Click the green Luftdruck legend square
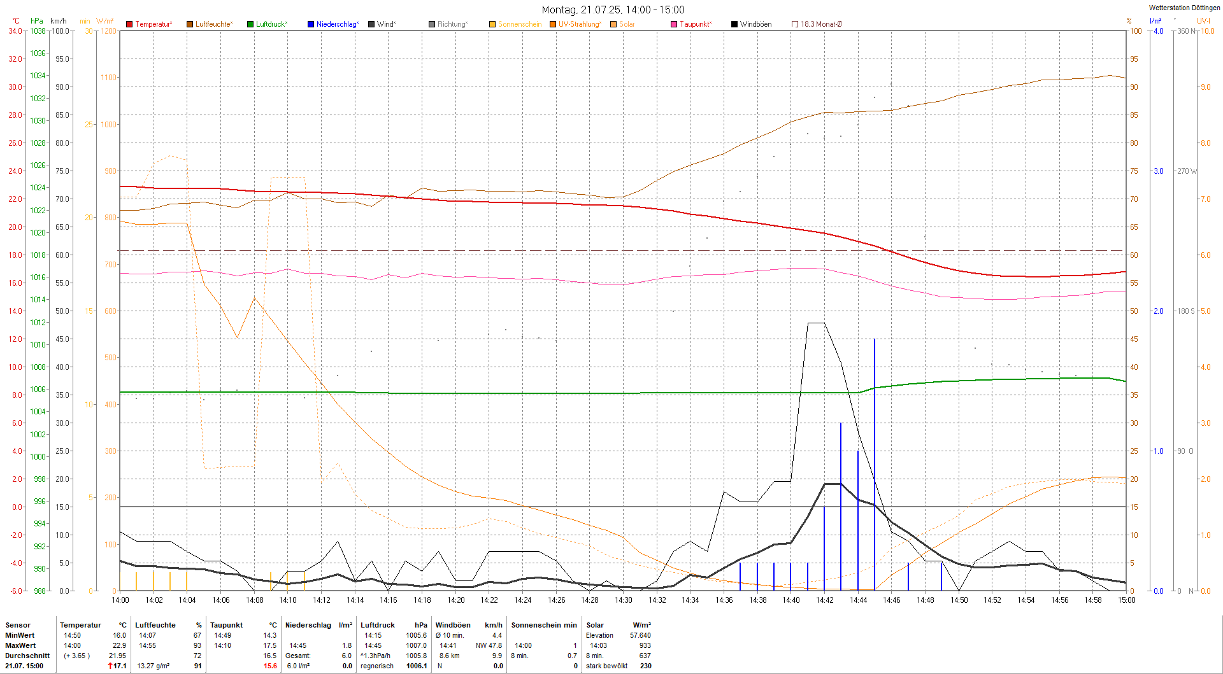 [250, 24]
